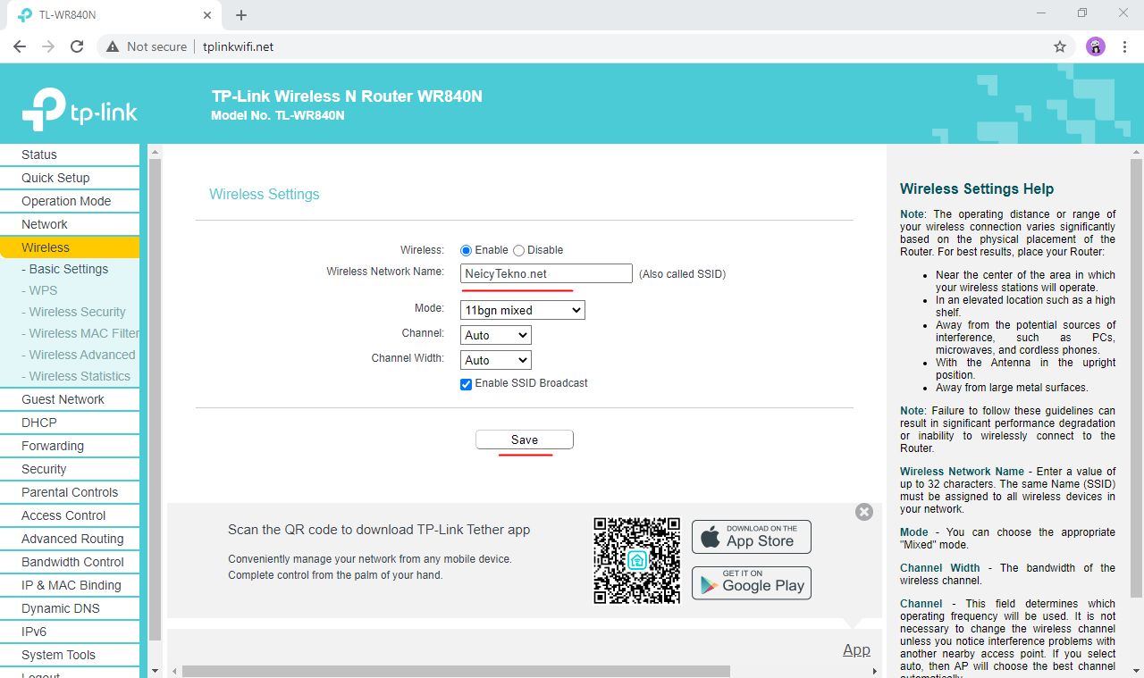The height and width of the screenshot is (678, 1144).
Task: Open the Channel Width dropdown
Action: [x=496, y=360]
